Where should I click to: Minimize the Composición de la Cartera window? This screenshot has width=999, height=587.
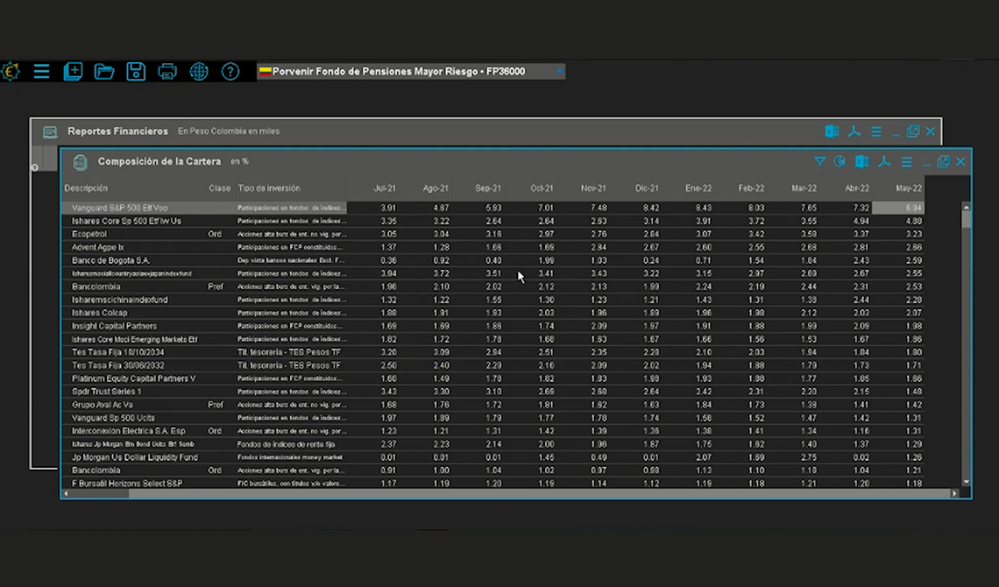click(925, 164)
